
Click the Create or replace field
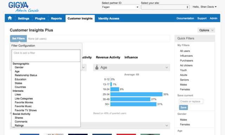(191, 101)
